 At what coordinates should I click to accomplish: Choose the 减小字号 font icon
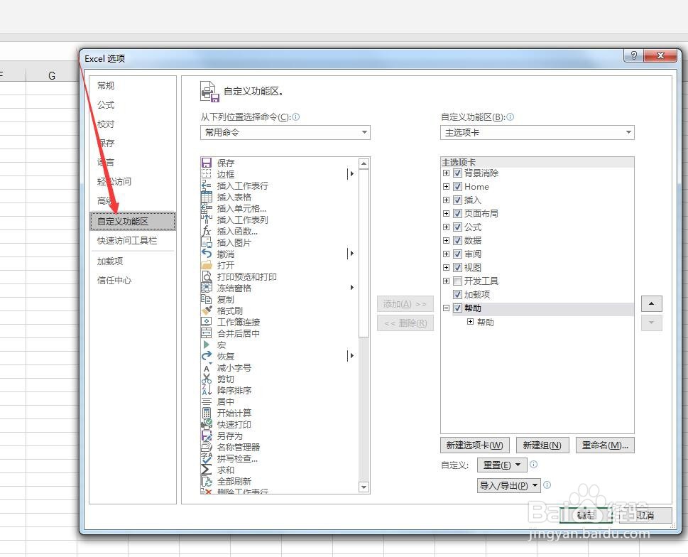click(206, 368)
